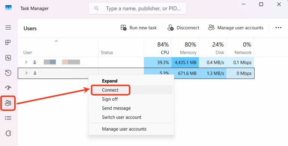Screen dimensions: 288x146
Task: Choose Connect from the context menu
Action: (x=131, y=90)
